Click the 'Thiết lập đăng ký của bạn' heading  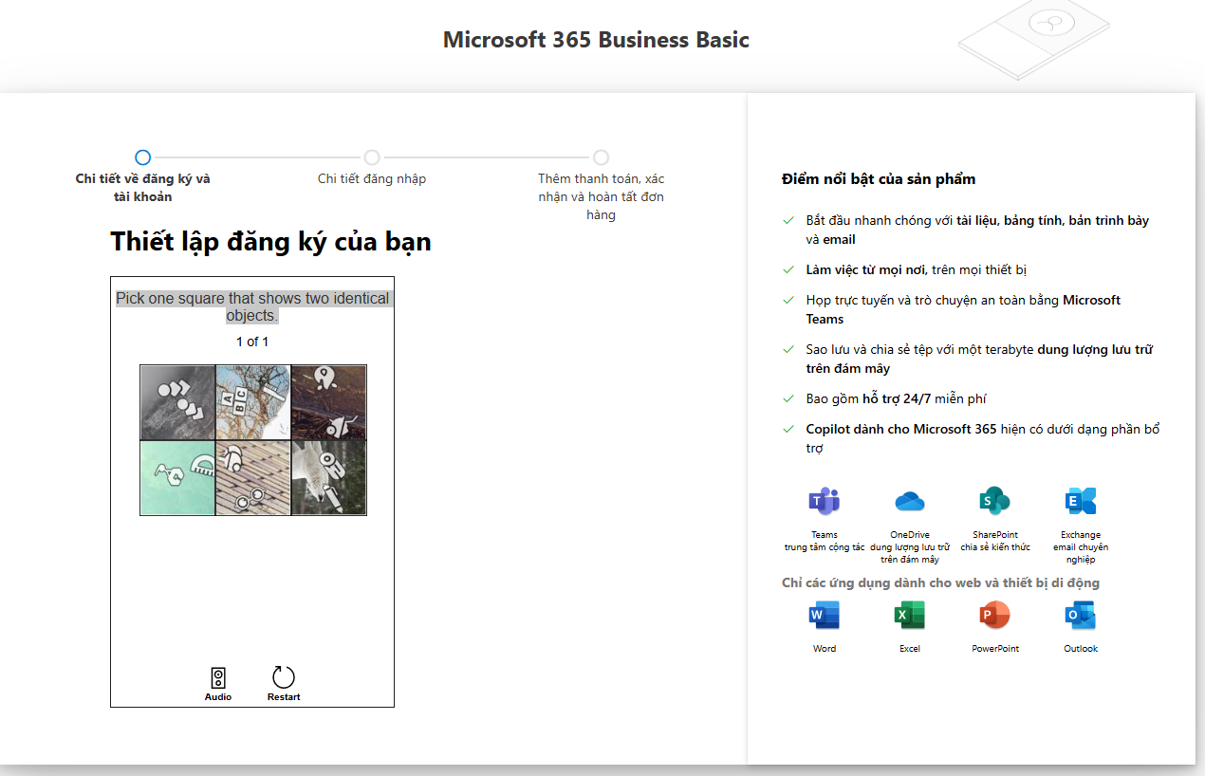tap(270, 242)
